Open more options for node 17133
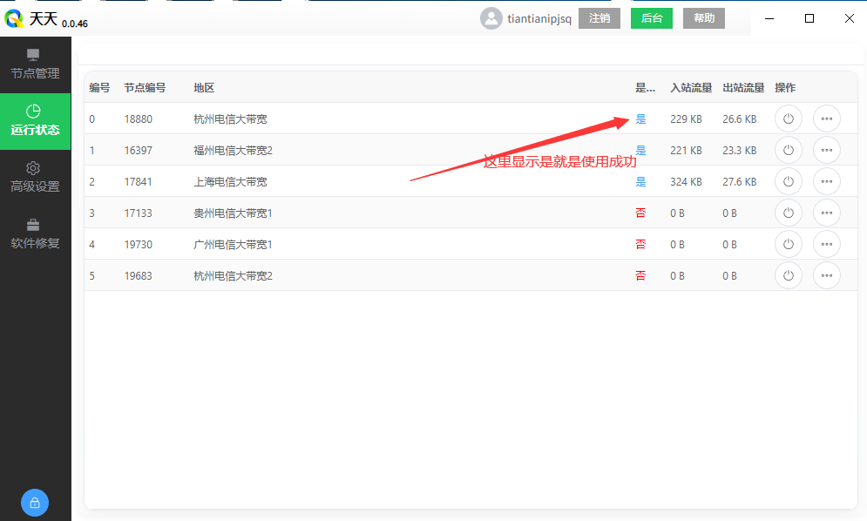This screenshot has width=867, height=521. click(826, 213)
